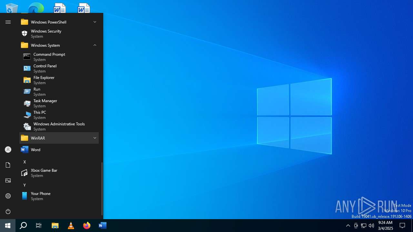
Task: Open taskbar Search magnifier
Action: [23, 226]
